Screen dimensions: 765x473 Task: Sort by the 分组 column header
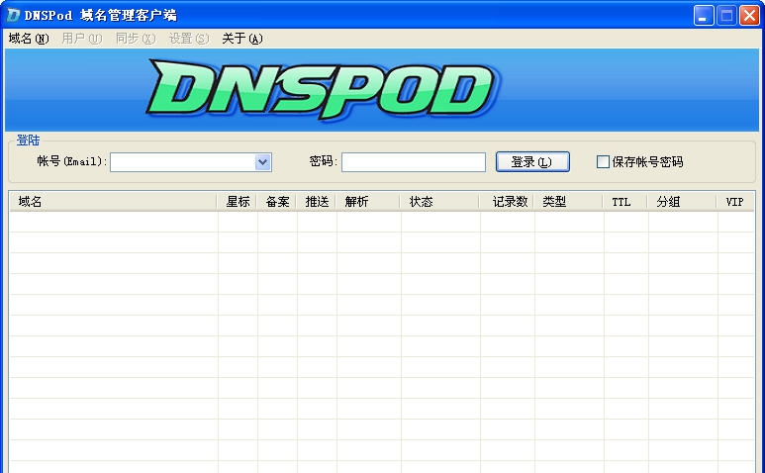point(682,202)
